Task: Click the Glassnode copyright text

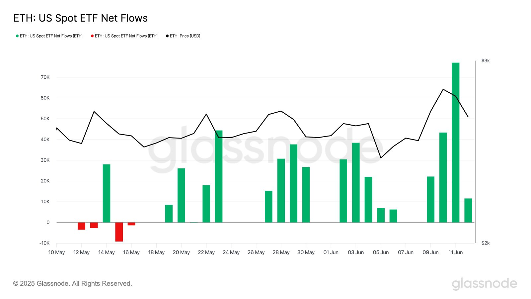Action: coord(73,283)
